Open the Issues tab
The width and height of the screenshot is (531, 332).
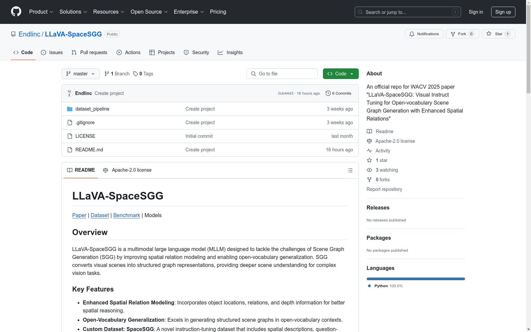click(52, 52)
